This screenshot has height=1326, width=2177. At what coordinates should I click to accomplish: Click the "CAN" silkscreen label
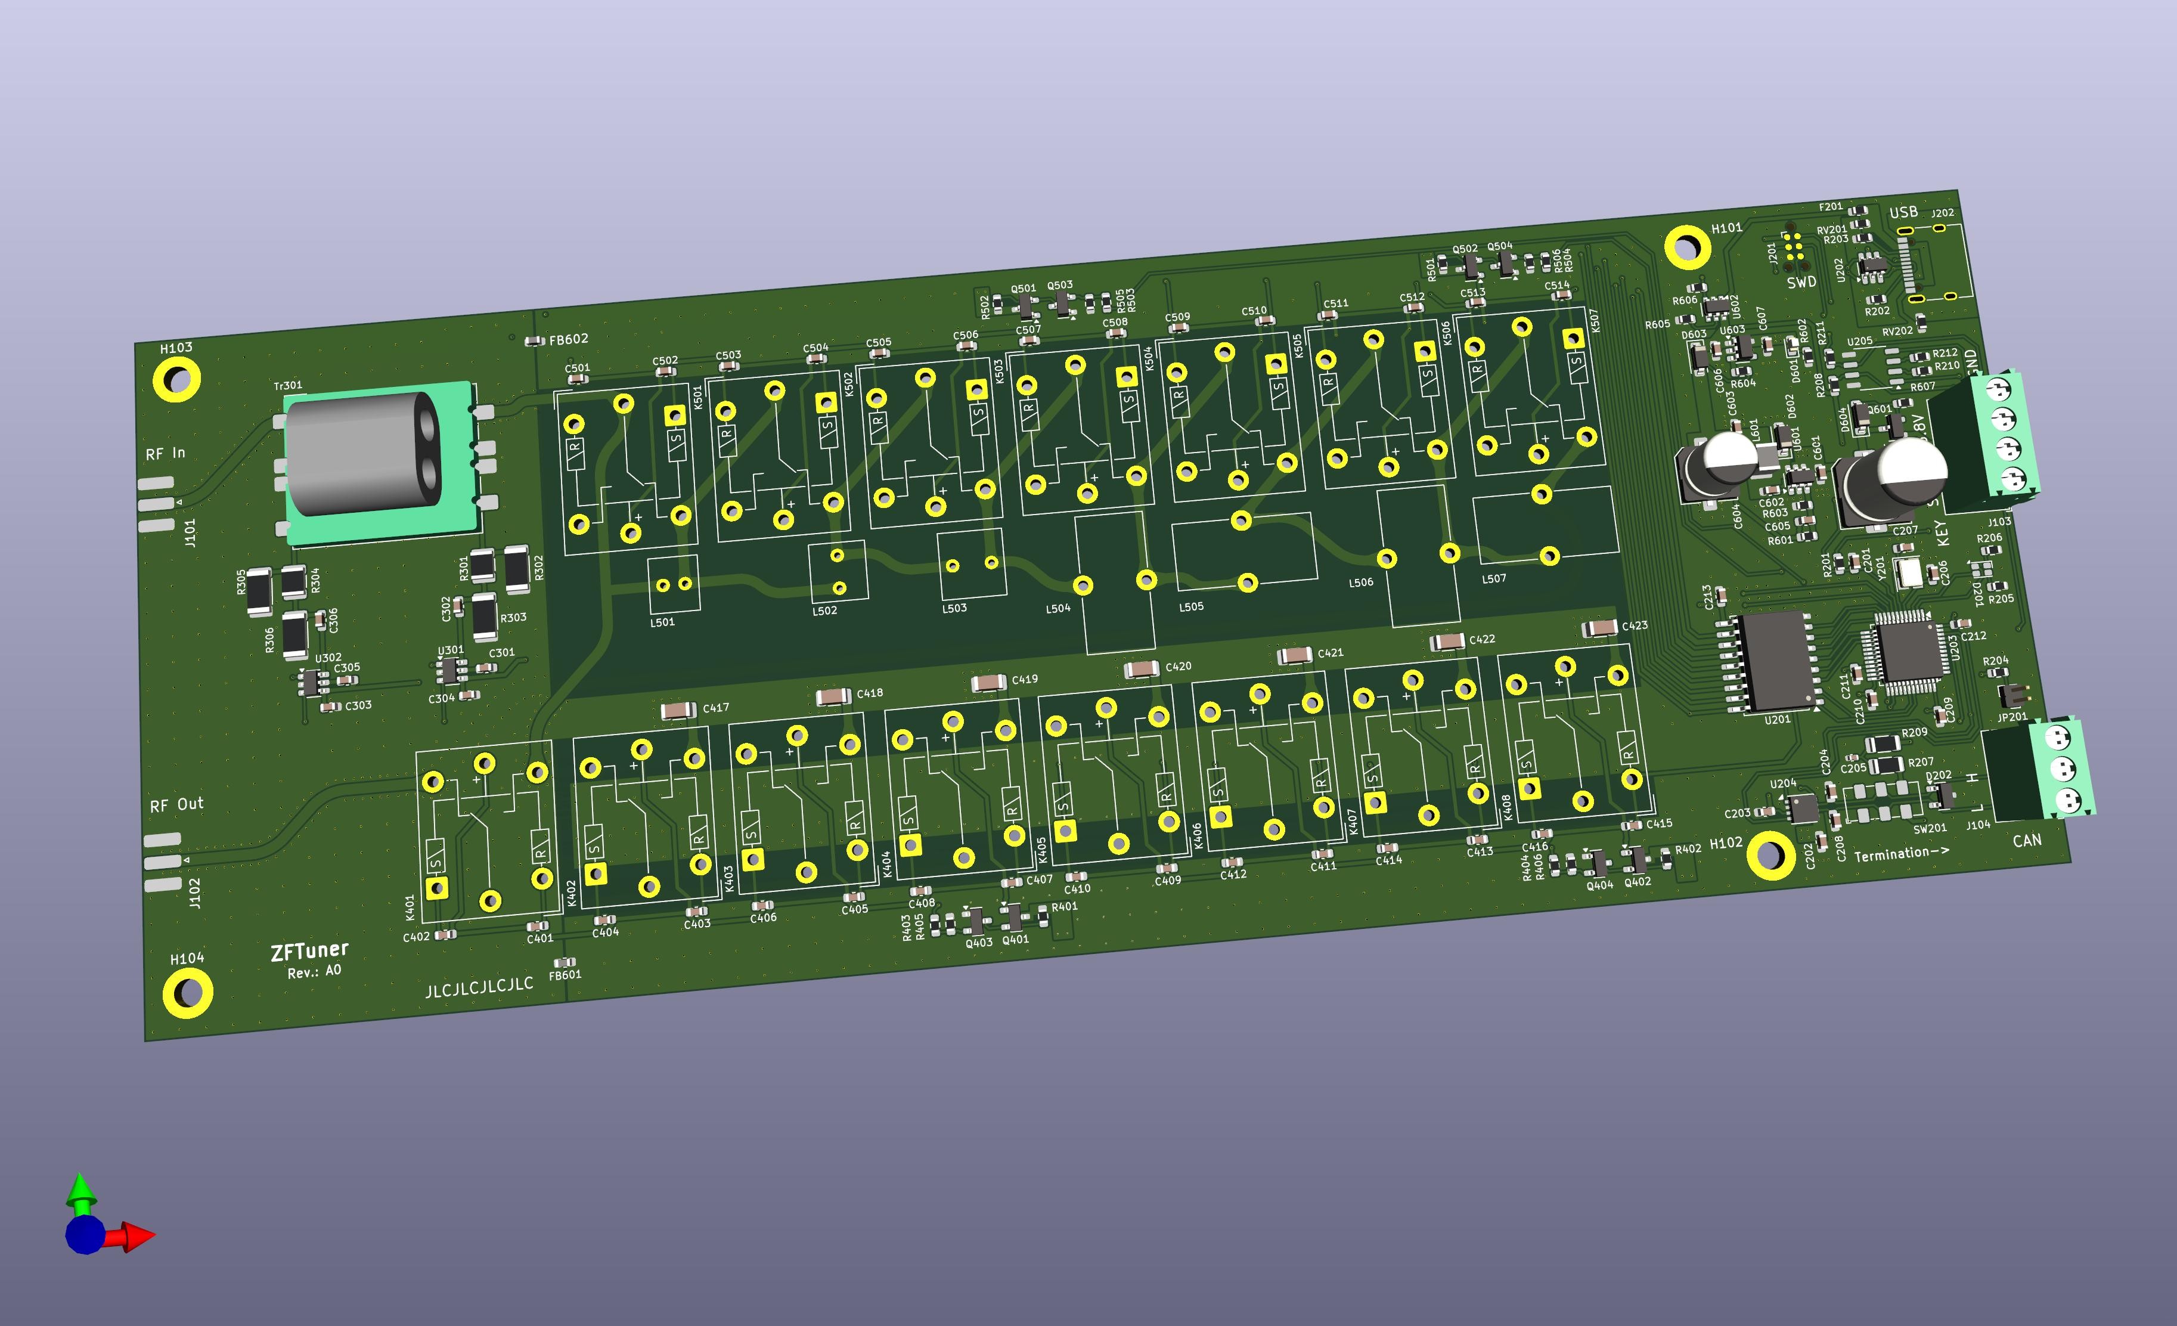point(2027,840)
